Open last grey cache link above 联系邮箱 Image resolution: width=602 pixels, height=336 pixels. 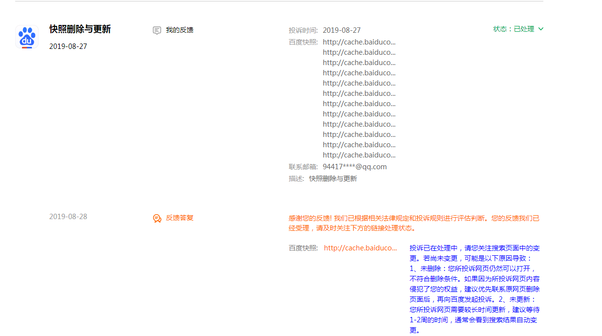(x=359, y=155)
